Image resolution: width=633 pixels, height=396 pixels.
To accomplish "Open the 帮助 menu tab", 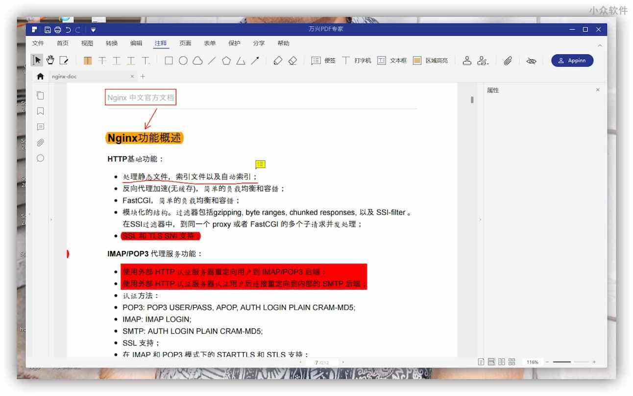I will coord(283,43).
